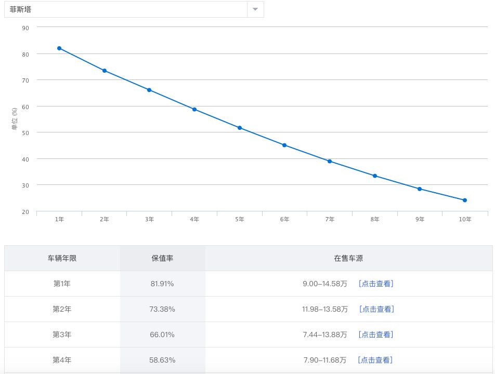Select the 9年 data point on chart

pyautogui.click(x=420, y=189)
